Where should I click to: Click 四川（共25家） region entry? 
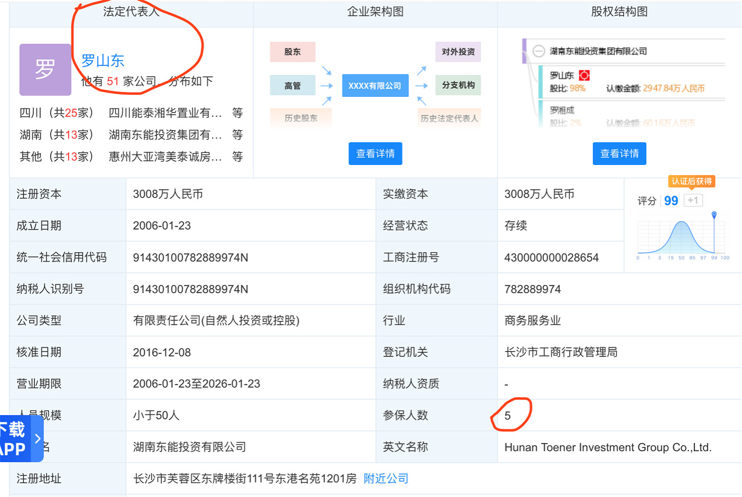click(x=57, y=113)
